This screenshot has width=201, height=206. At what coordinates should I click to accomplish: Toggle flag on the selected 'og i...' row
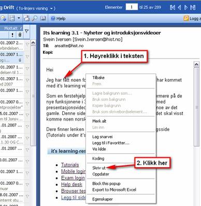tap(27, 56)
